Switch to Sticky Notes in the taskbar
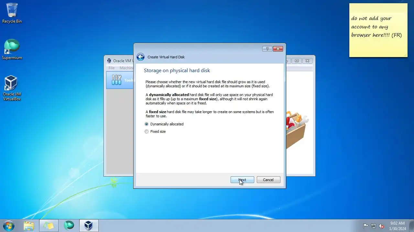Image resolution: width=414 pixels, height=232 pixels. pyautogui.click(x=49, y=226)
